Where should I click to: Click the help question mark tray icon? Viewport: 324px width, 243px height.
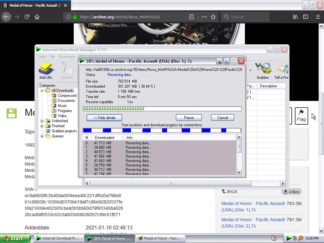coord(274,238)
